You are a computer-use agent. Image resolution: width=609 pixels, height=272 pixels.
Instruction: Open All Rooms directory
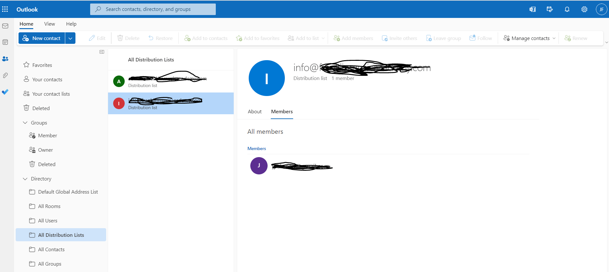pos(61,206)
